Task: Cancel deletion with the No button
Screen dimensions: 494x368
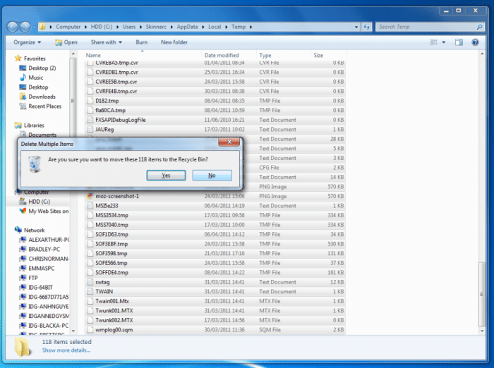Action: tap(212, 176)
